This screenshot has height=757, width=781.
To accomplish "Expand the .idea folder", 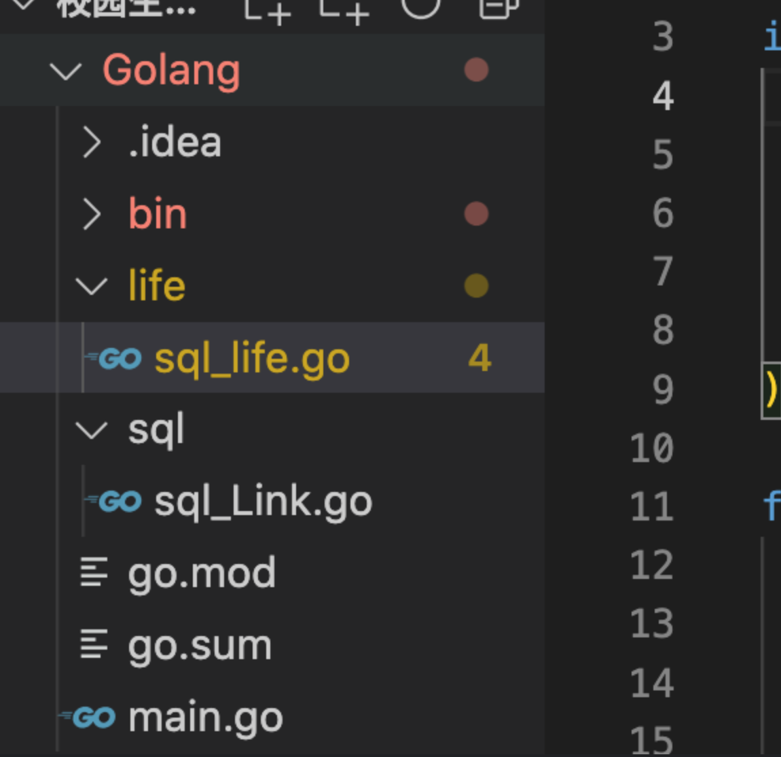I will coord(91,143).
